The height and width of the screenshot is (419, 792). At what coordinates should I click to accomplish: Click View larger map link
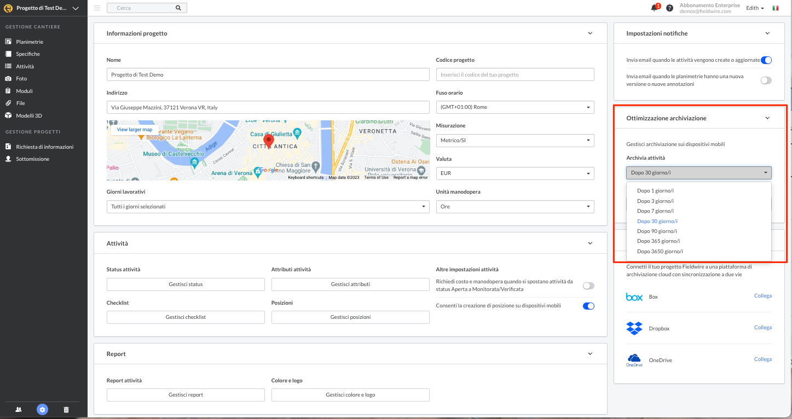[135, 130]
